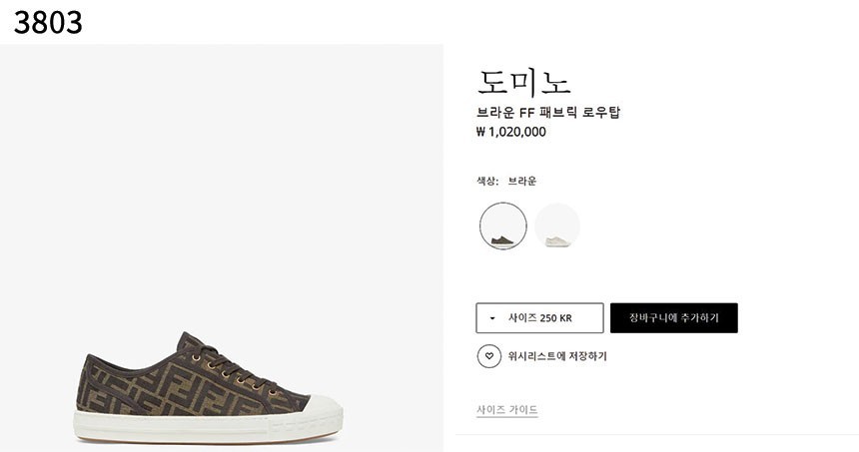Click the brown FF sneaker product image
This screenshot has width=859, height=452.
208,387
